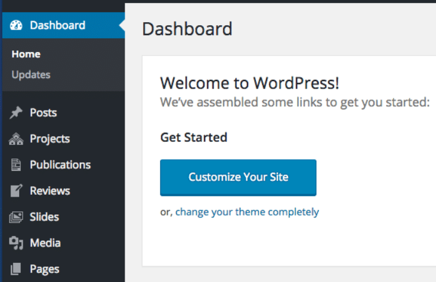This screenshot has height=282, width=436.
Task: Open the Media menu label
Action: click(x=45, y=243)
